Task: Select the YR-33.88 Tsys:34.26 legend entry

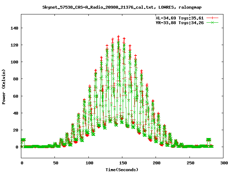Action: tap(180, 23)
